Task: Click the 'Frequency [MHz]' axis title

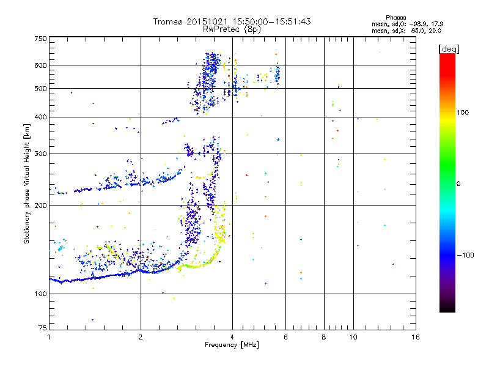Action: click(x=232, y=345)
